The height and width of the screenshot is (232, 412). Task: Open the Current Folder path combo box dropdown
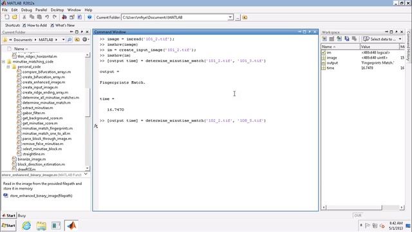230,17
